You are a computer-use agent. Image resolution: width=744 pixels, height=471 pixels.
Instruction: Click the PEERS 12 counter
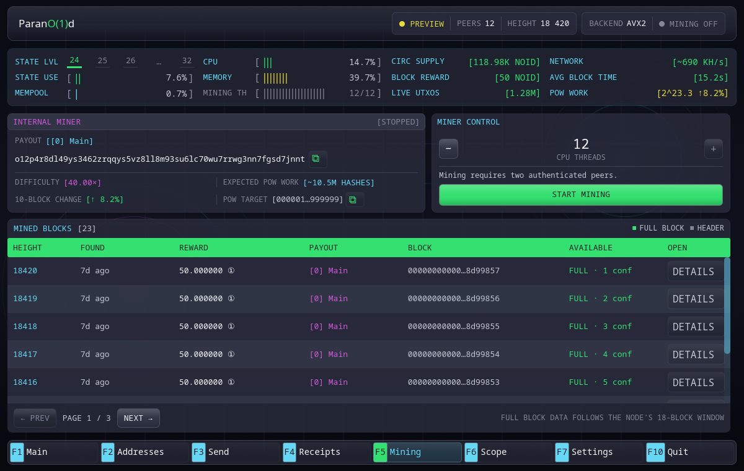pyautogui.click(x=476, y=24)
